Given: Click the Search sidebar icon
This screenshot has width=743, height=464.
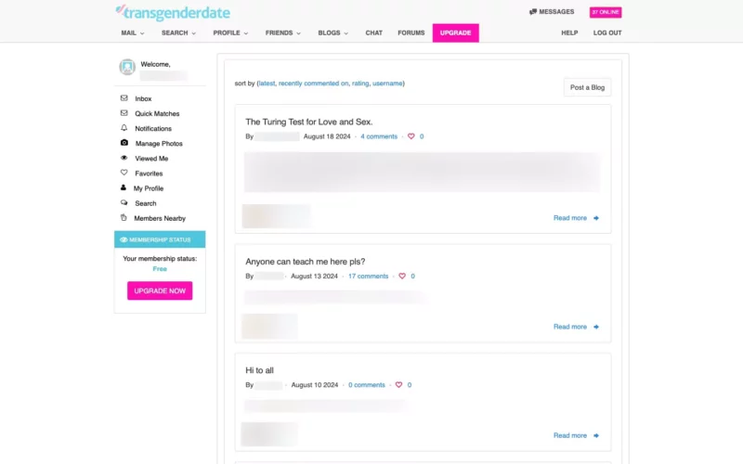Looking at the screenshot, I should click(x=124, y=202).
